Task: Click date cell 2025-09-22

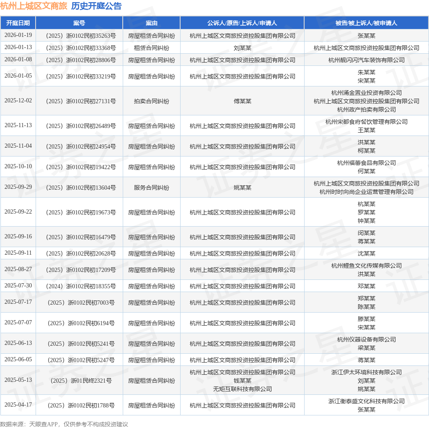Action: (18, 211)
